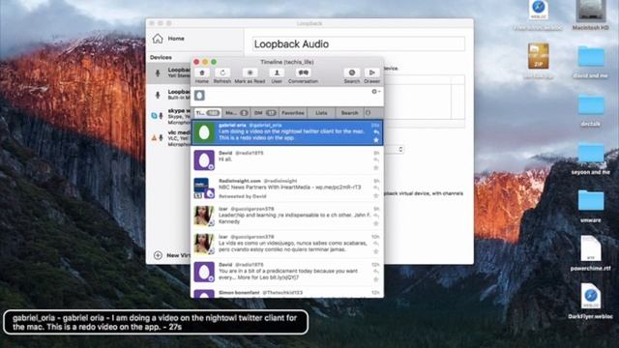Open powerchime.rtf on the desktop

pos(591,248)
